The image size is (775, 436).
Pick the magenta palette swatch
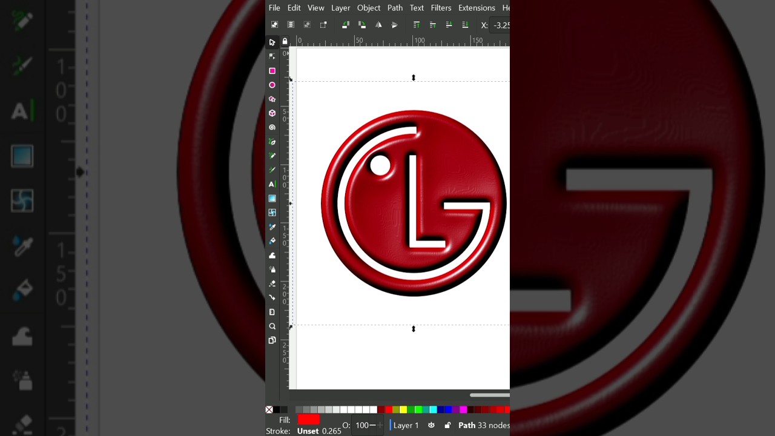point(463,410)
